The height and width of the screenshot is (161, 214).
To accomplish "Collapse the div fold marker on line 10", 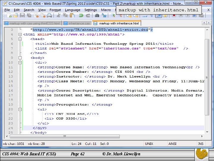I will pyautogui.click(x=20, y=62).
